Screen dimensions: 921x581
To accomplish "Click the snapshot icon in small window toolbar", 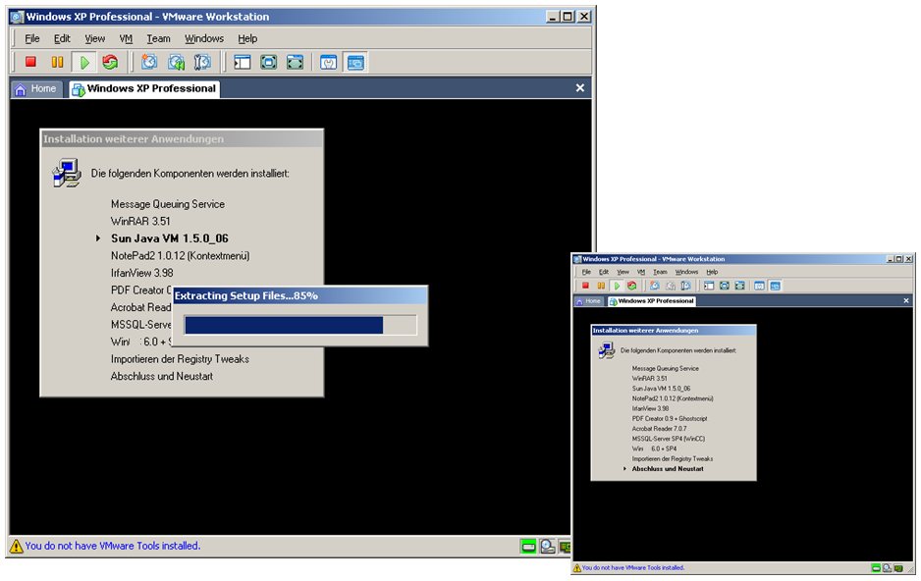I will [654, 286].
